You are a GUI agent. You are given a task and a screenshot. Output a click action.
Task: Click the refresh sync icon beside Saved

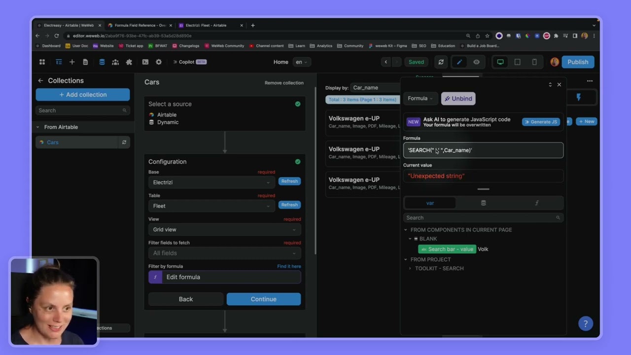tap(441, 62)
